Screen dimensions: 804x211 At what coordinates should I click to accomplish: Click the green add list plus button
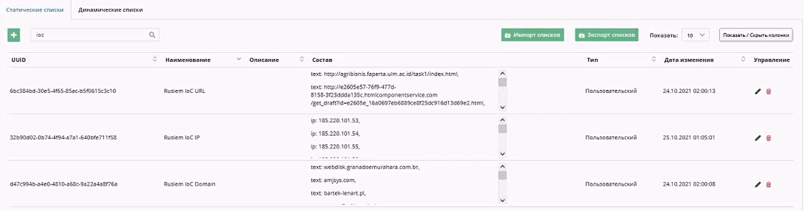[14, 35]
